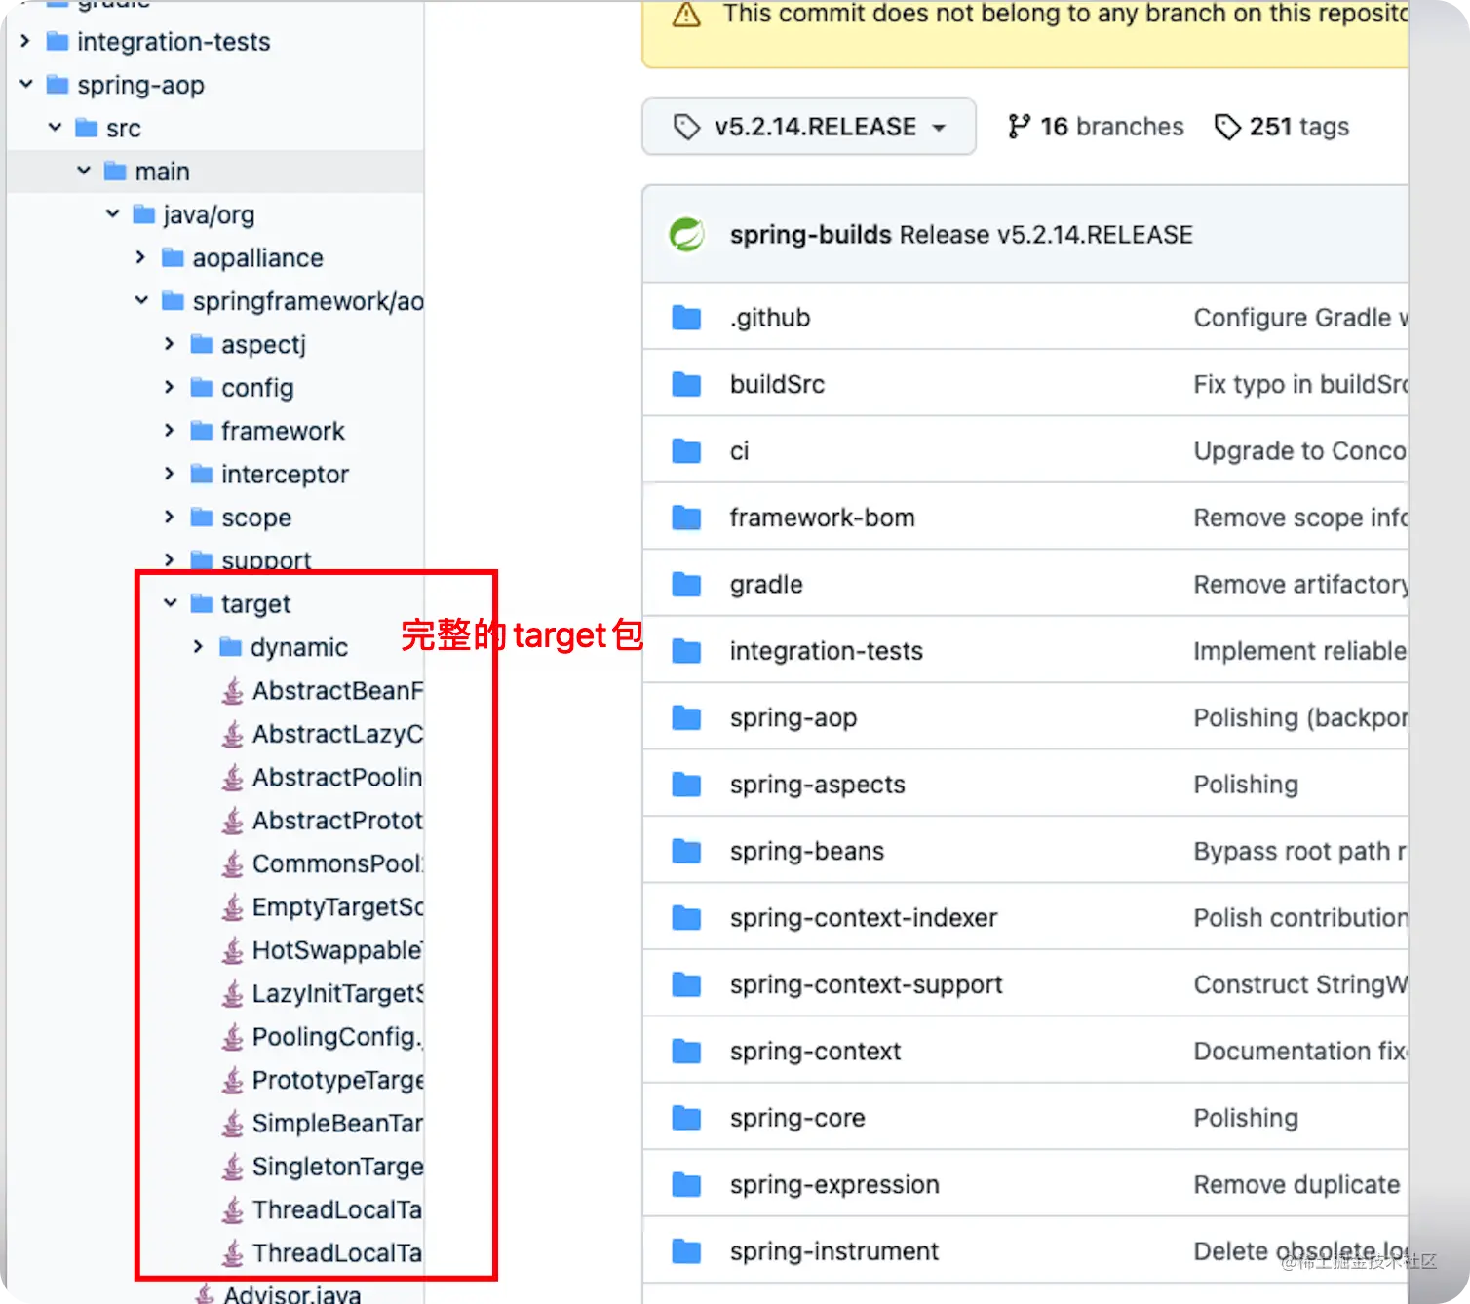Select the AbstractLazyC… file in tree

337,734
